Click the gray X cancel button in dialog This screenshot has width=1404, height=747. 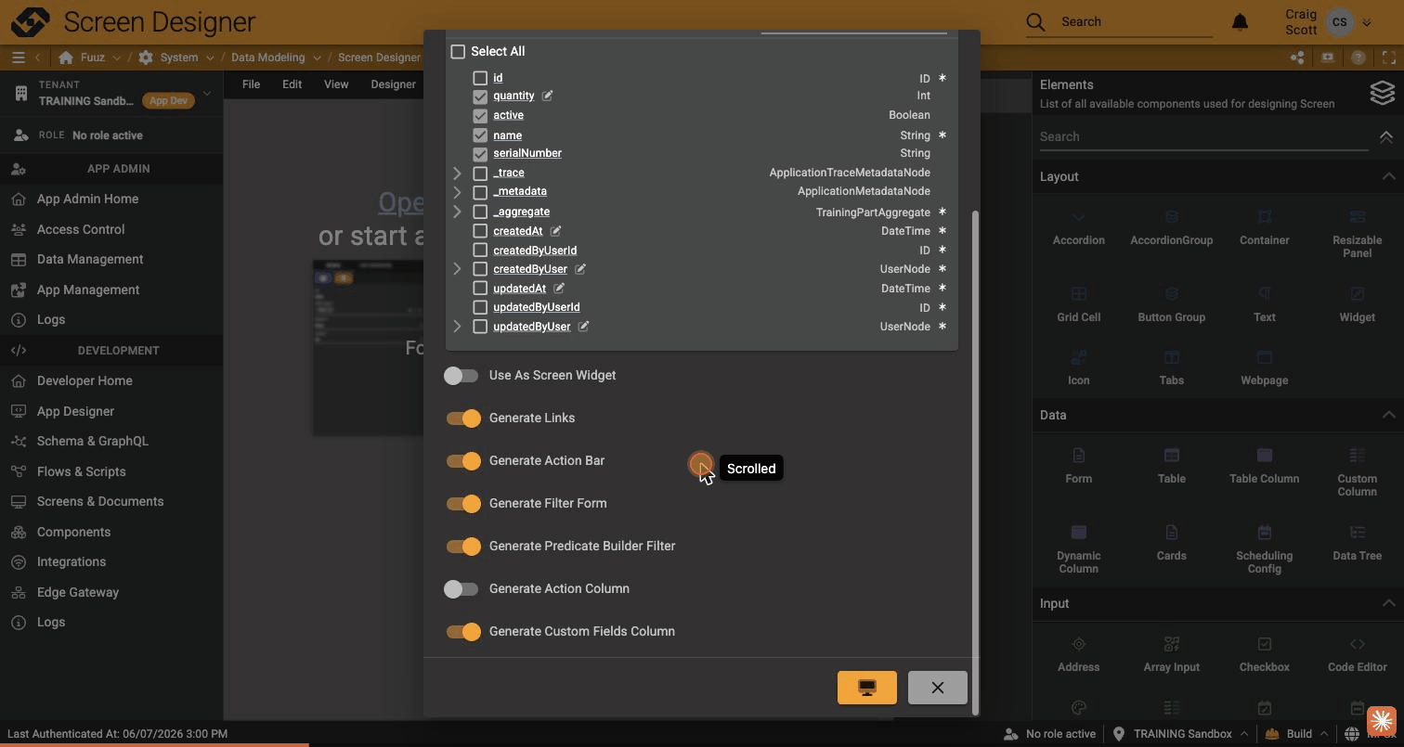[x=938, y=688]
